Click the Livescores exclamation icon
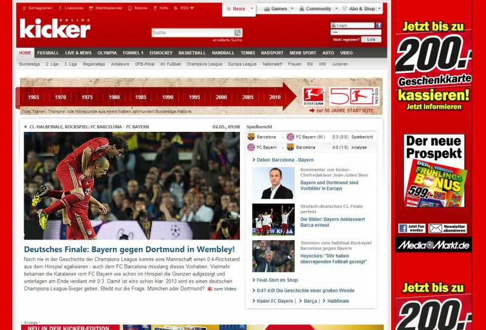 point(60,8)
